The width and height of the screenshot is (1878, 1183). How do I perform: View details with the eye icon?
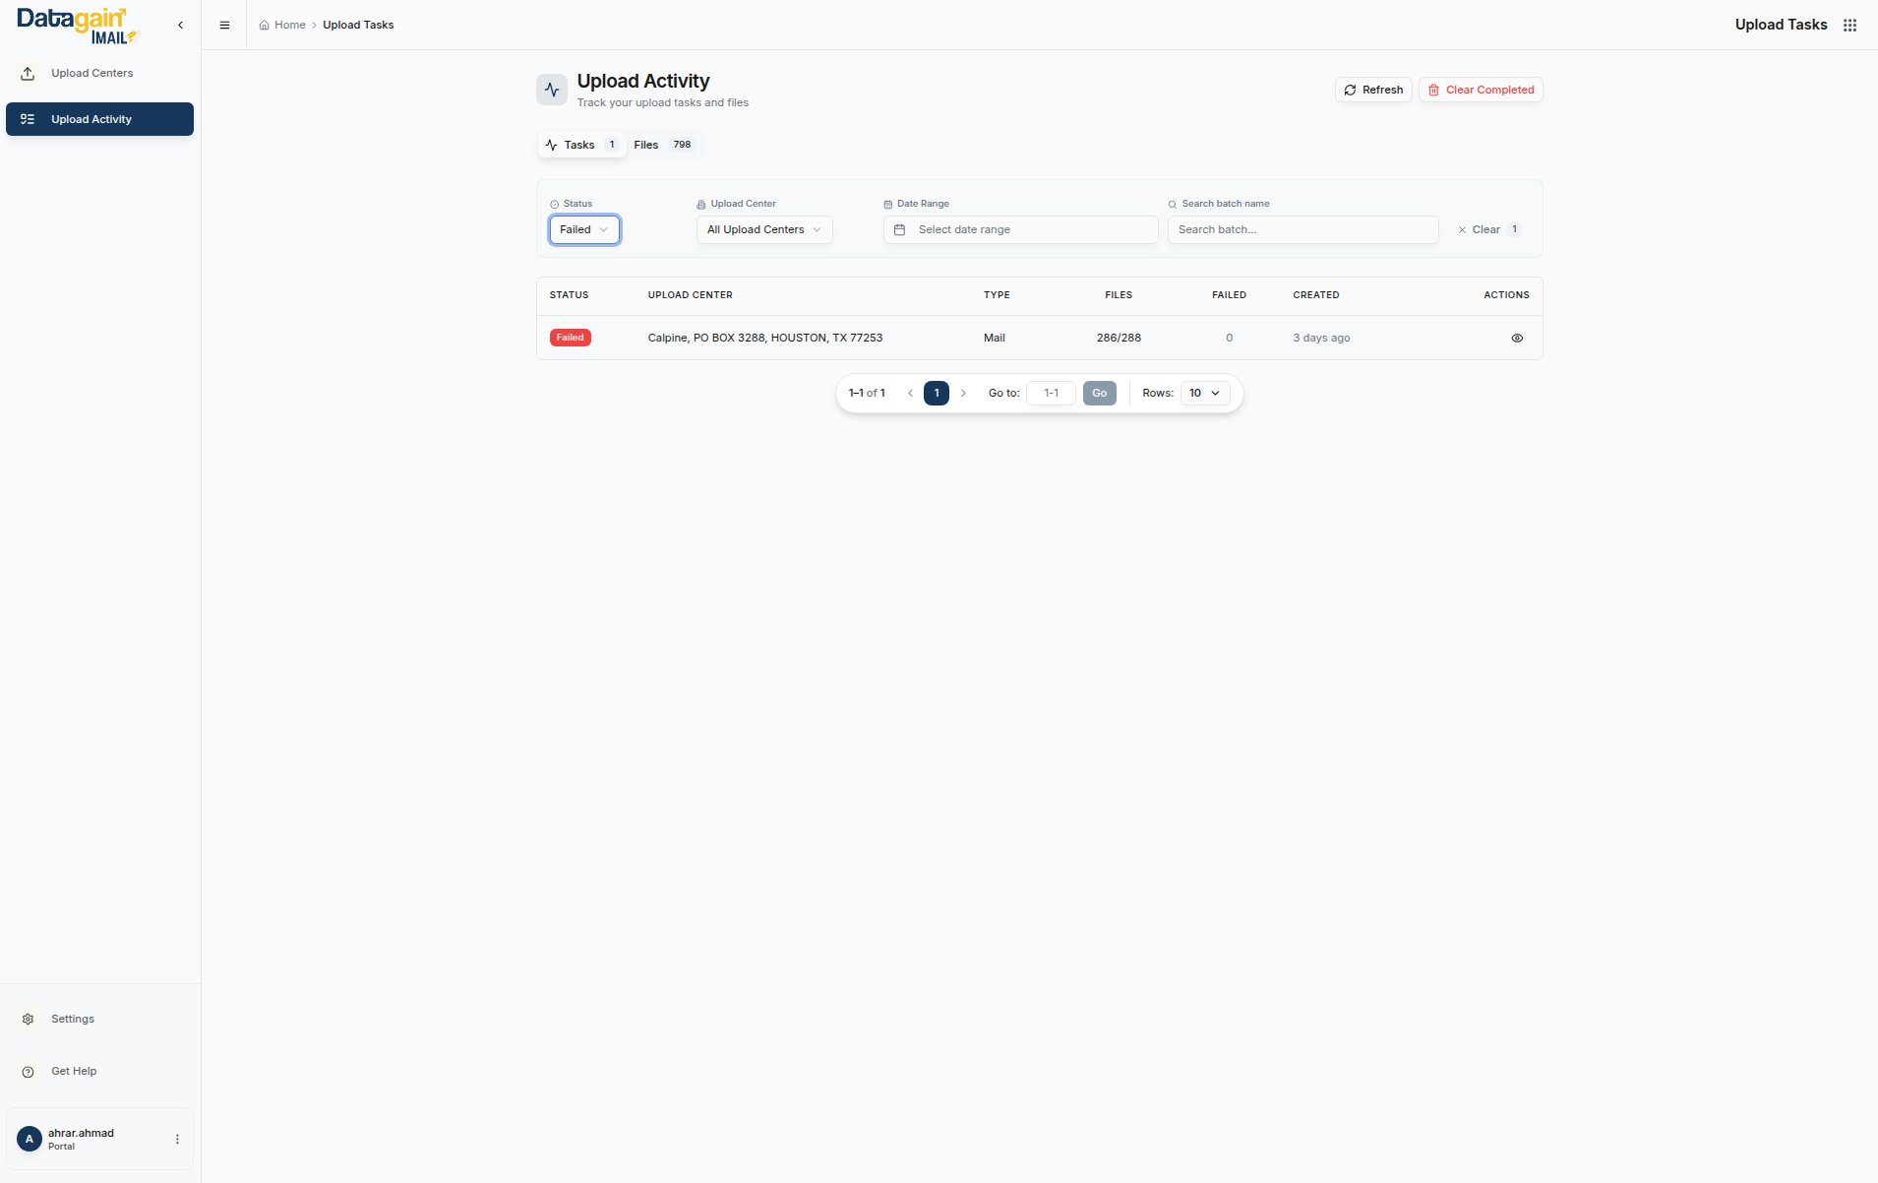1516,338
